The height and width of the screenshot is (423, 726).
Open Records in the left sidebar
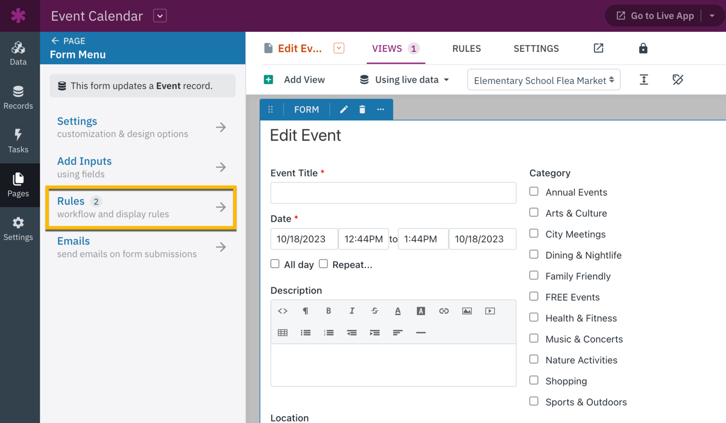click(18, 98)
